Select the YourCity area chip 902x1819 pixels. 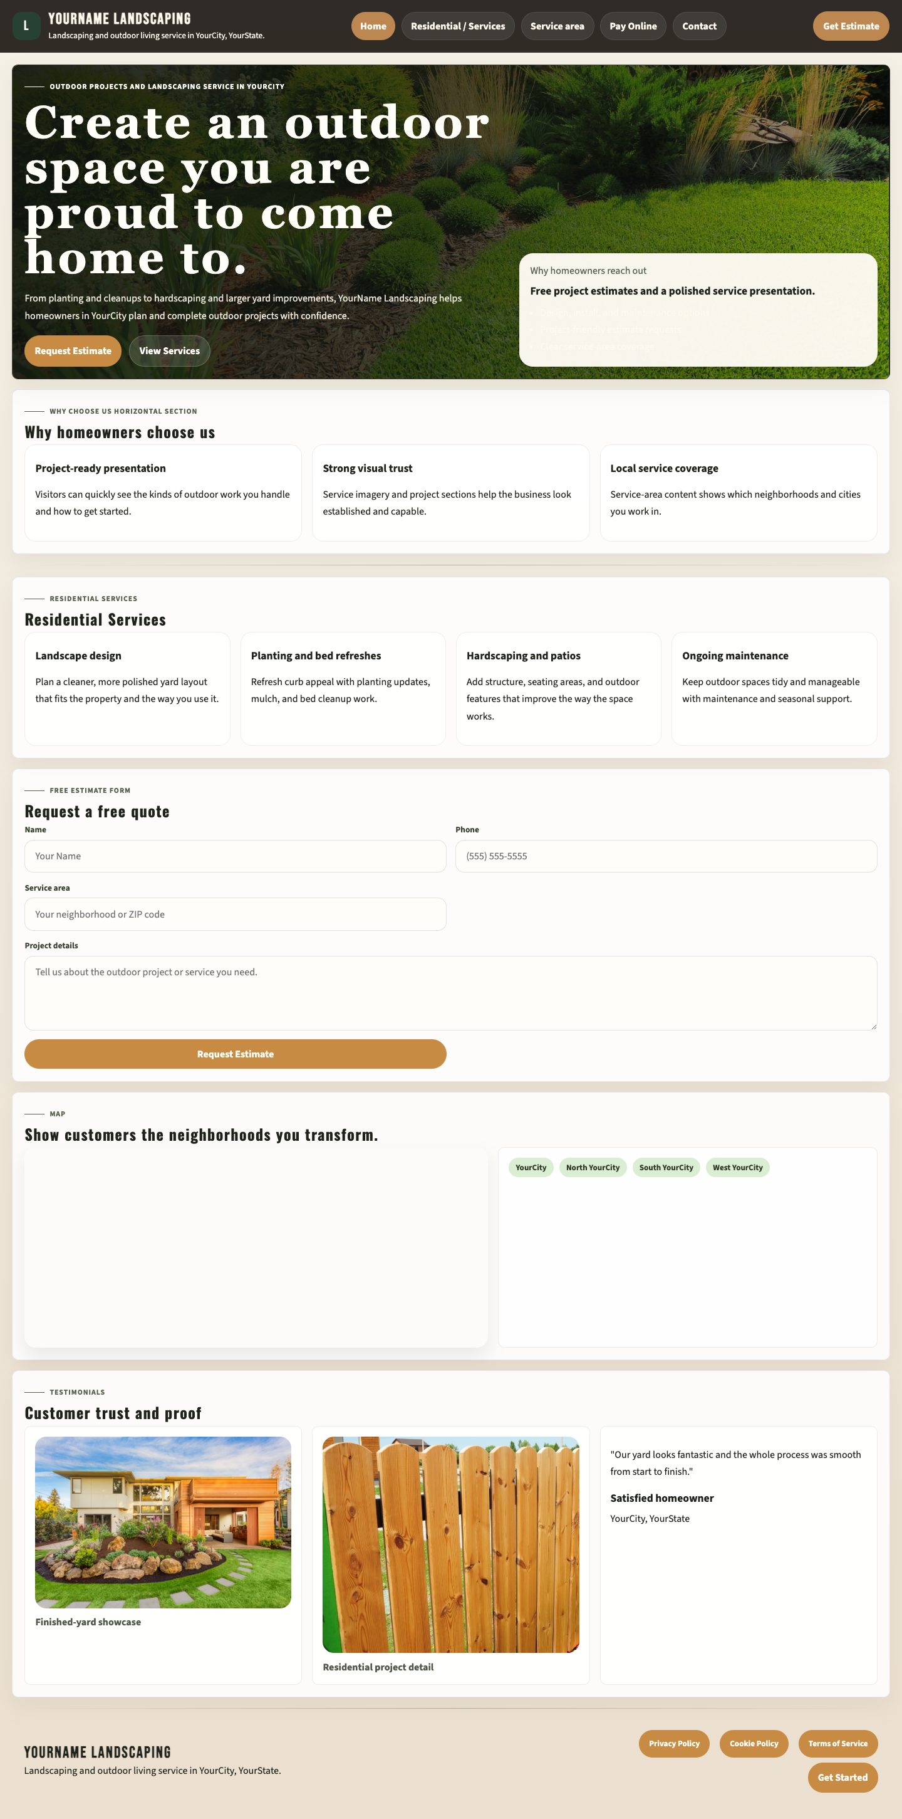click(531, 1167)
